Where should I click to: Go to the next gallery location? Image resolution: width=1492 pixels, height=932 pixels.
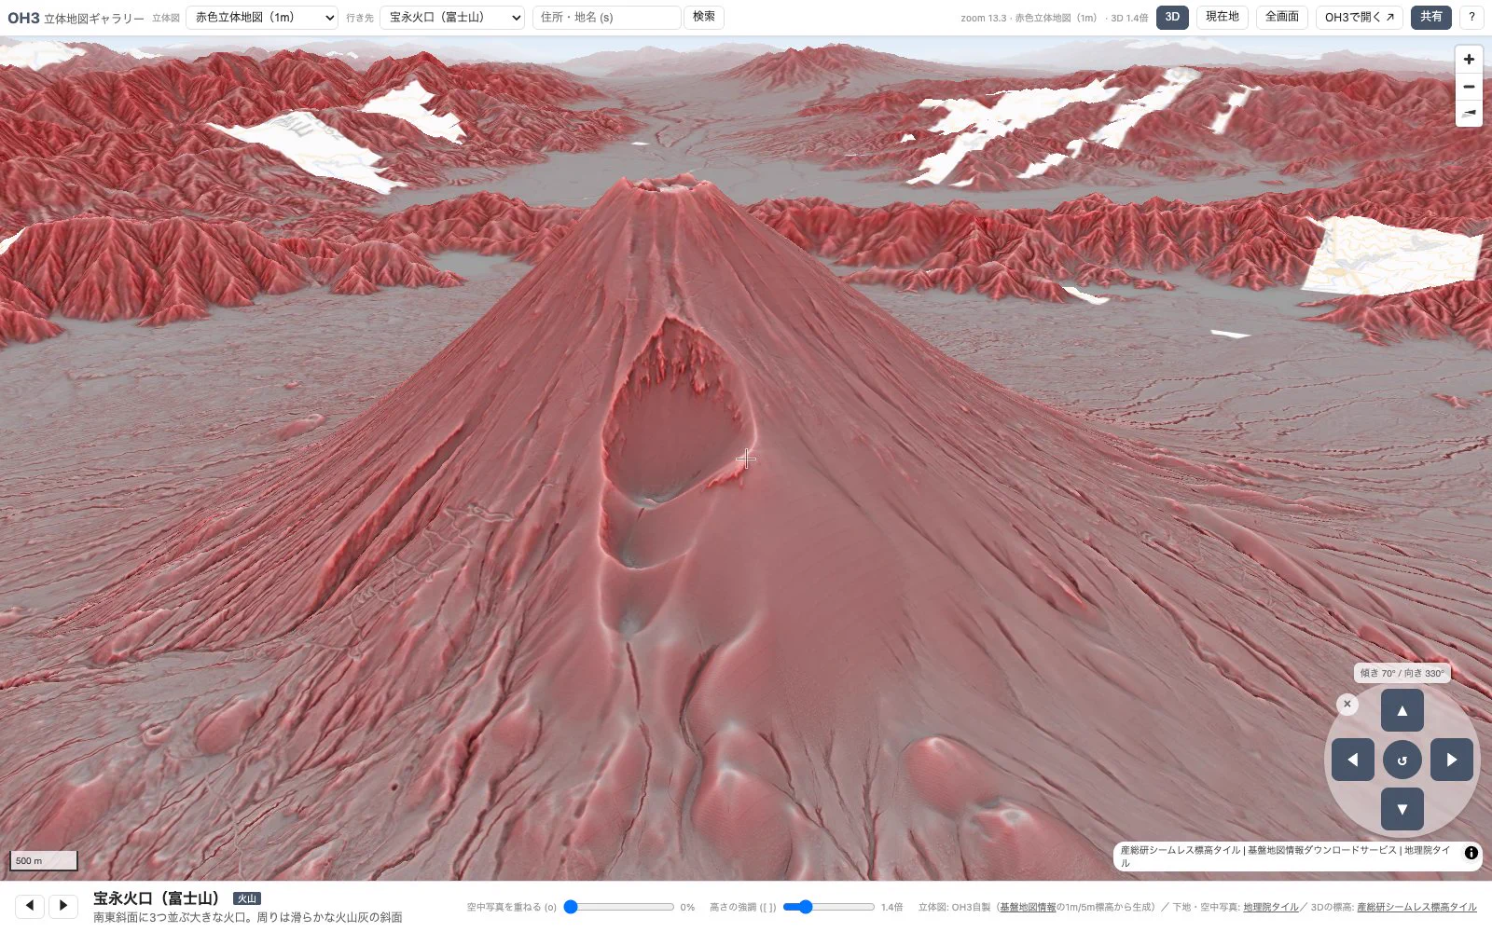pos(63,905)
